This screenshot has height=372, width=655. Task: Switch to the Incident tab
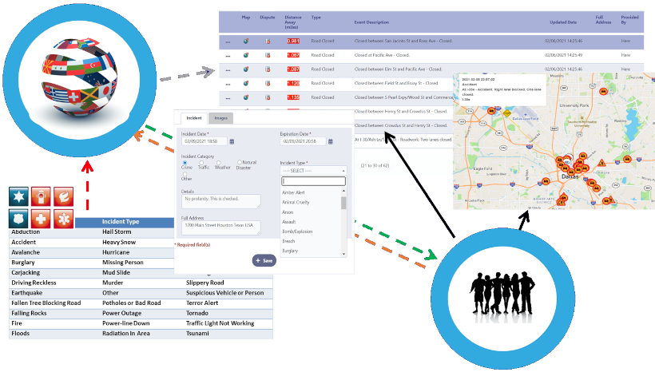tap(194, 118)
